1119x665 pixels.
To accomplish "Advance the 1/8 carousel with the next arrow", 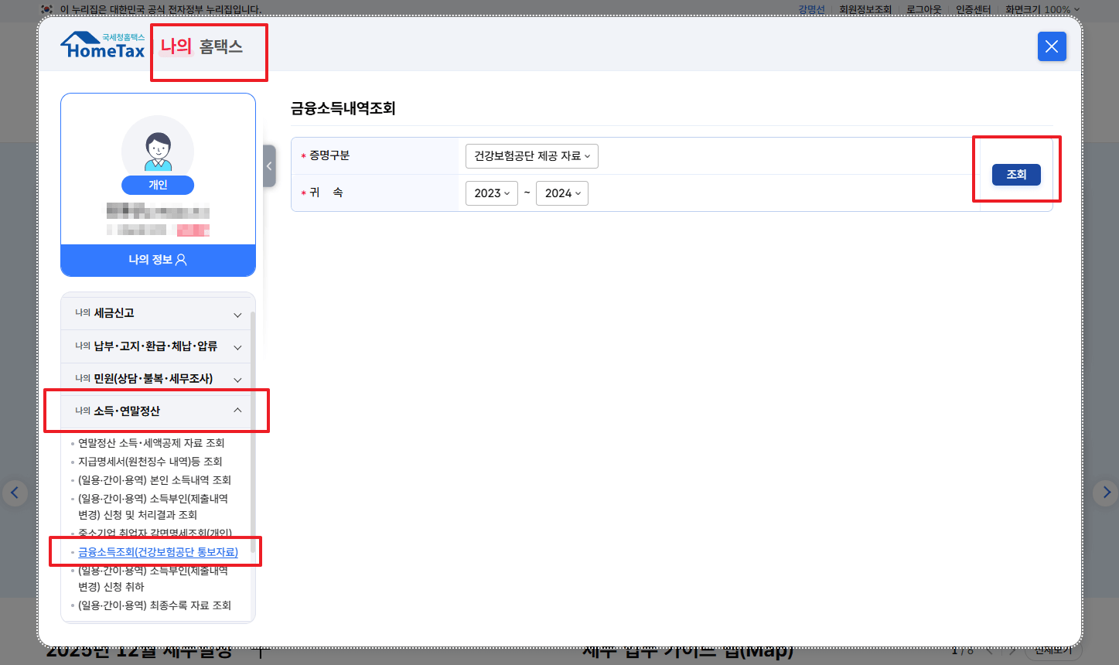I will click(x=1015, y=652).
